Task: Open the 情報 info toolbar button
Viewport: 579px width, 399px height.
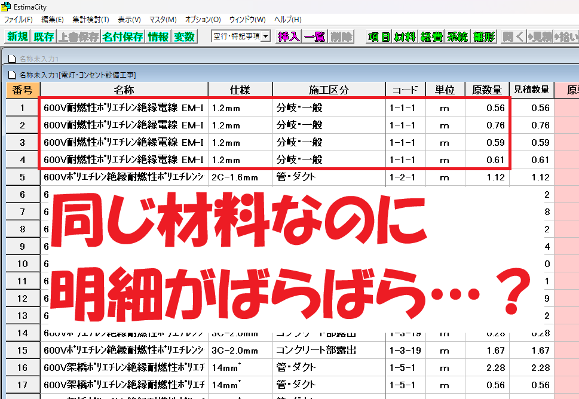Action: pyautogui.click(x=158, y=36)
